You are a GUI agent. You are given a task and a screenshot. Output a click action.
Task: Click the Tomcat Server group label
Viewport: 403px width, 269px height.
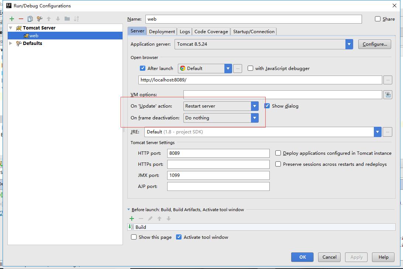[39, 28]
